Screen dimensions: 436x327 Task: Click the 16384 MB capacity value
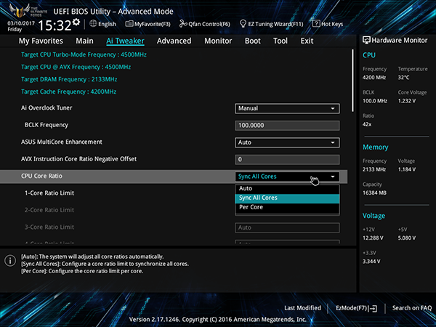(x=374, y=193)
